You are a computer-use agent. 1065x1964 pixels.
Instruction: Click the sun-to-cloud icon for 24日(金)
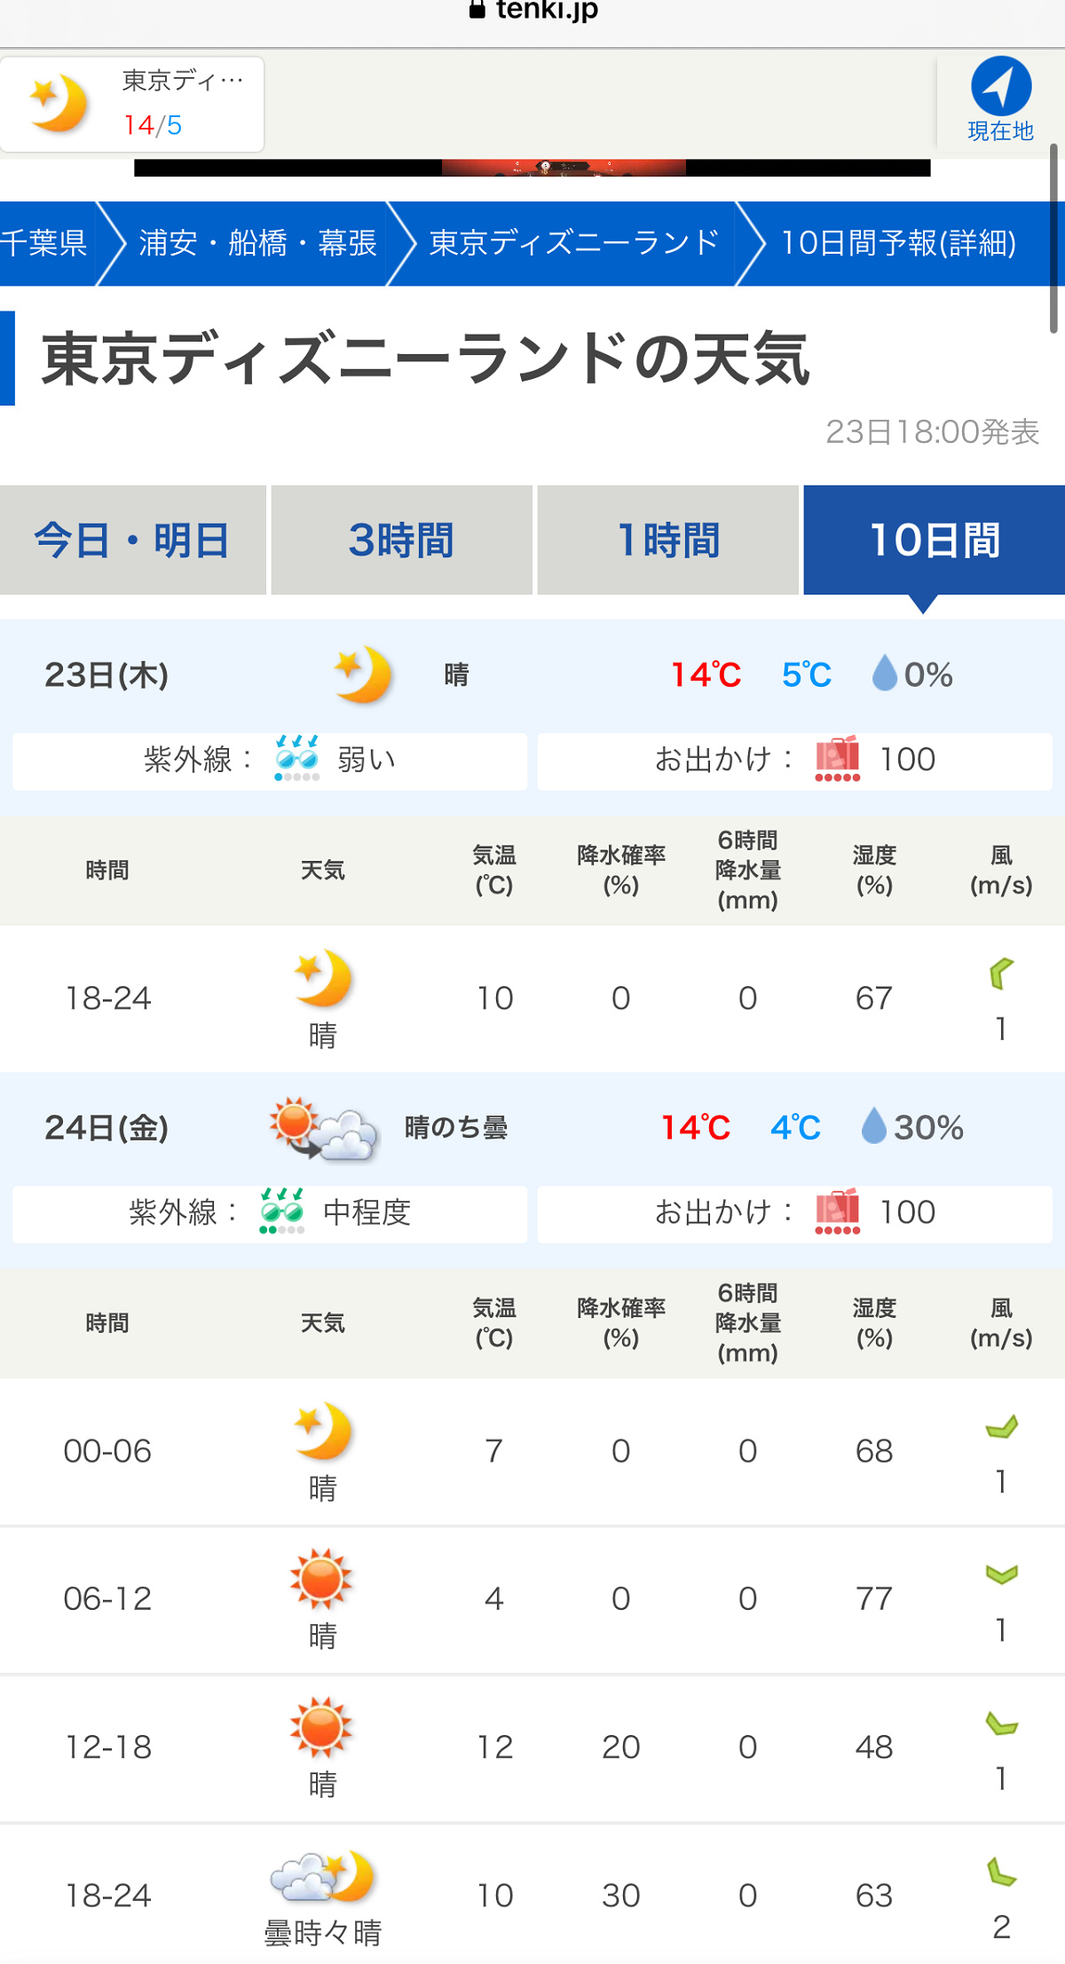[x=324, y=1128]
